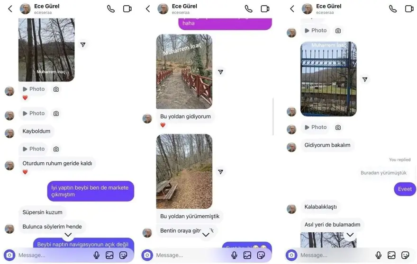This screenshot has height=264, width=417.
Task: Jump to latest messages in the left chat
Action: pos(68,235)
